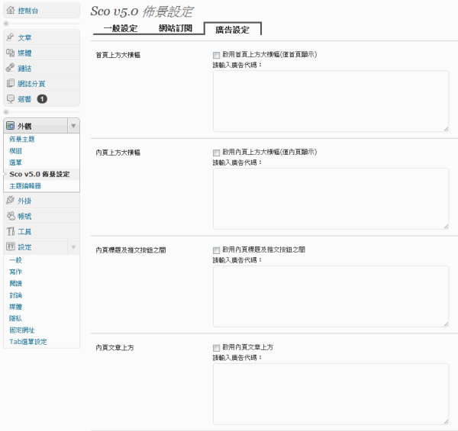The height and width of the screenshot is (431, 458).
Task: Click the 帳號 menu label
Action: (x=24, y=216)
